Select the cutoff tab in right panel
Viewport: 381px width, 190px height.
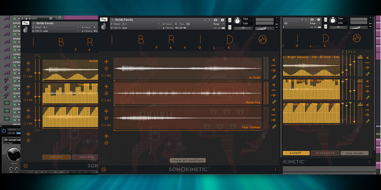tap(295, 153)
